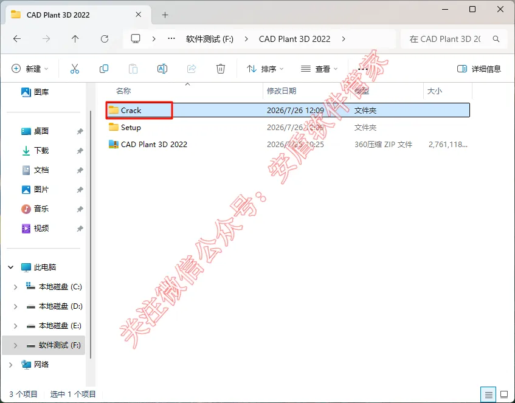Screen dimensions: 515x403
Task: Add a new tab with plus button
Action: pos(165,15)
